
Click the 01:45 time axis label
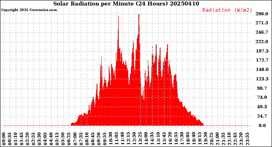pos(22,139)
